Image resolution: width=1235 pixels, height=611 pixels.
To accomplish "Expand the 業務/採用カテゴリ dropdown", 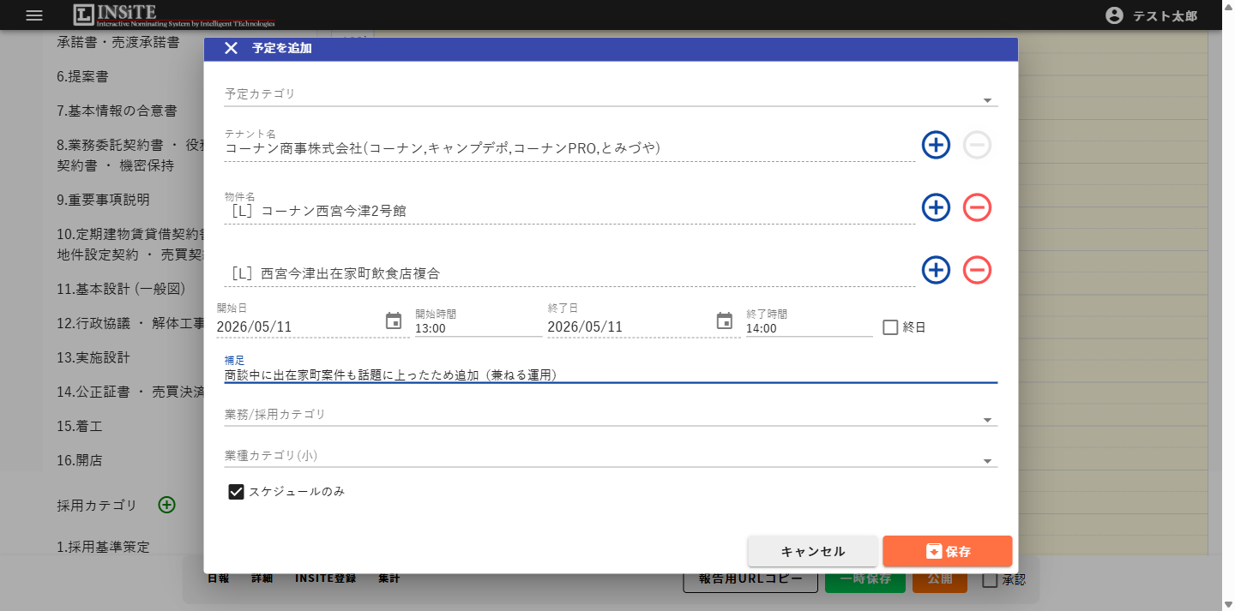I will (x=987, y=420).
